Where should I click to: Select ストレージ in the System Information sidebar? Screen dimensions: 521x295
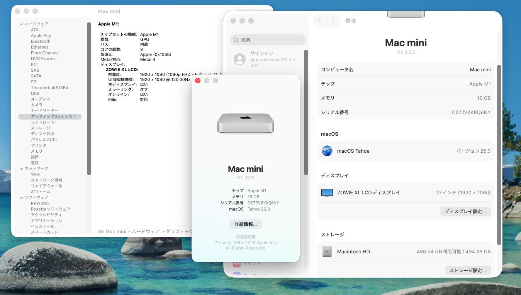tap(41, 128)
